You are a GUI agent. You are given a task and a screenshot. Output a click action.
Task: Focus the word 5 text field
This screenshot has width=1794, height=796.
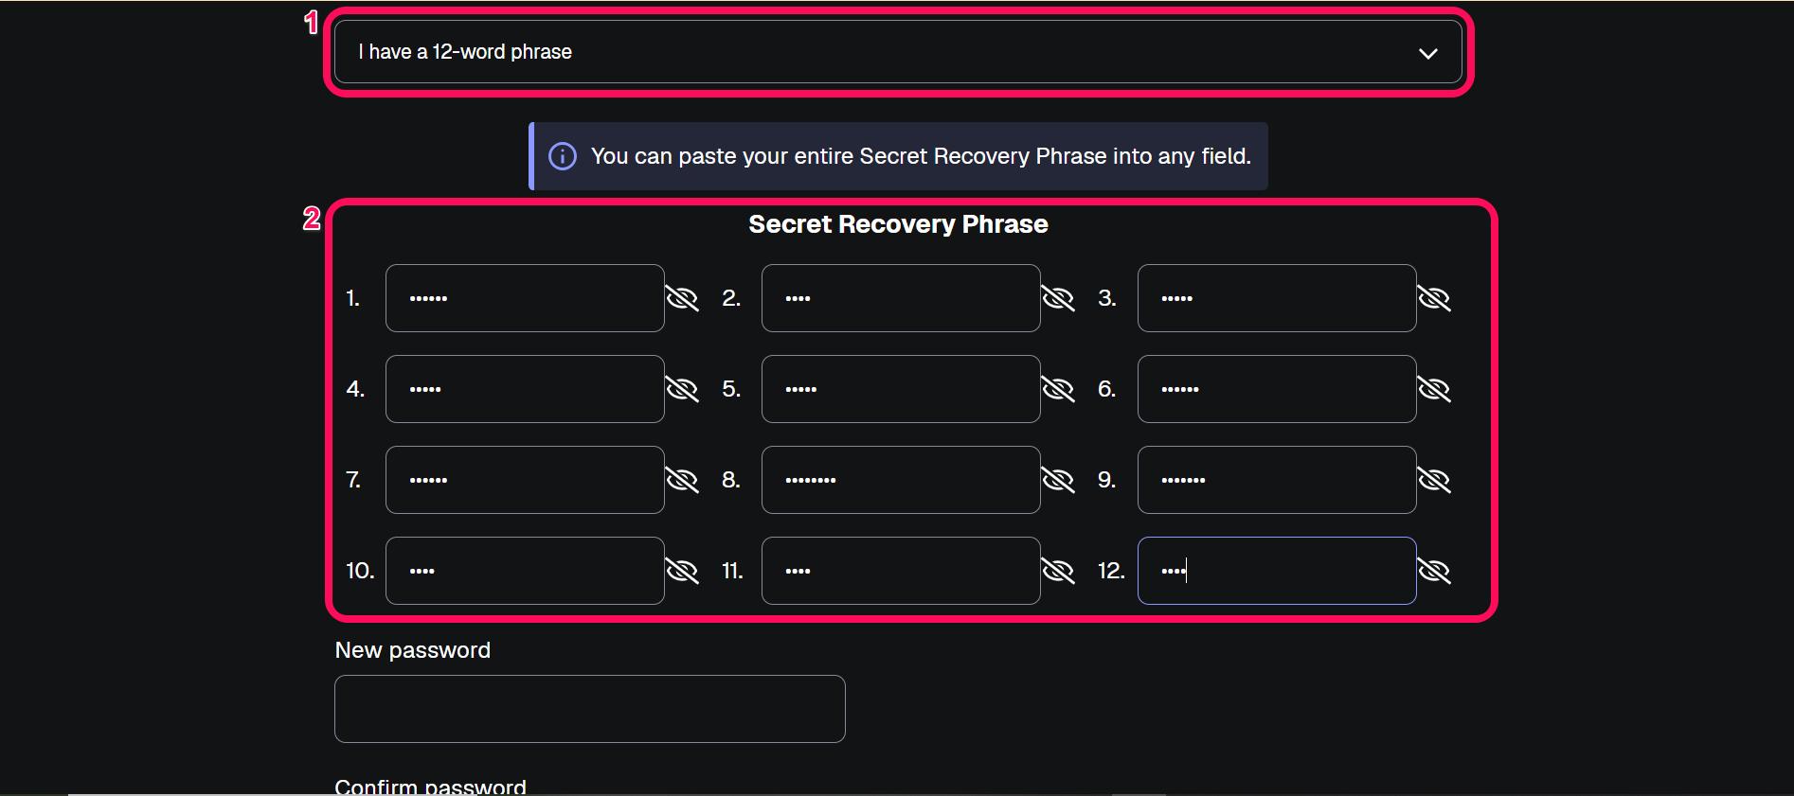point(901,389)
